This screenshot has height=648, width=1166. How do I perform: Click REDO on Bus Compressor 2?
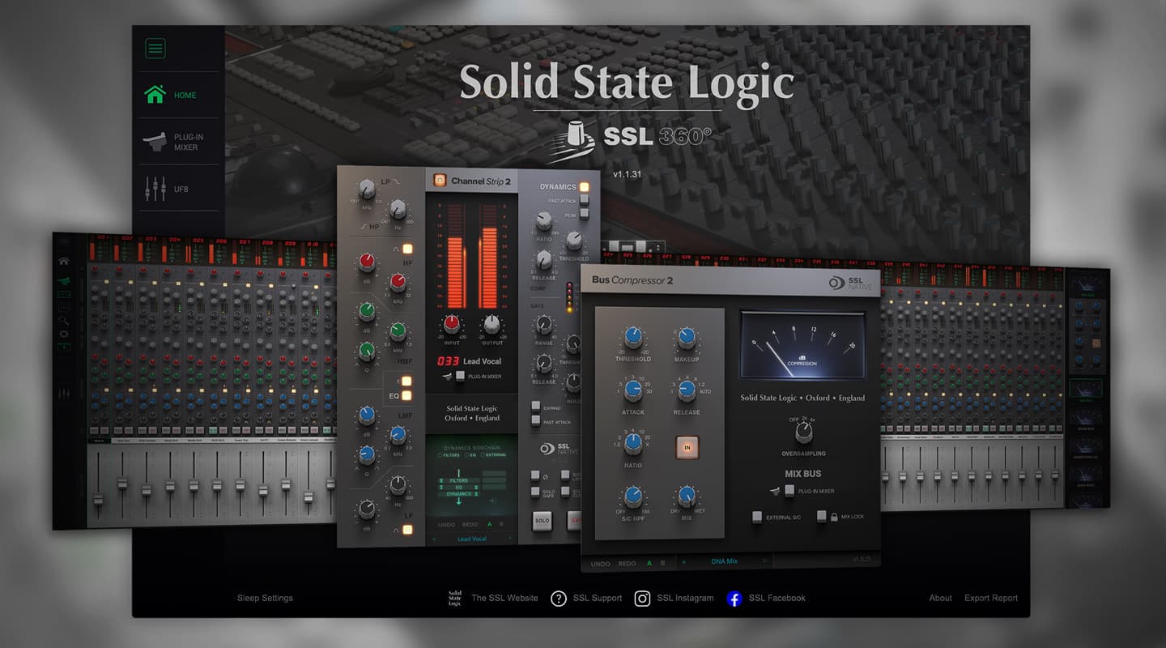628,564
